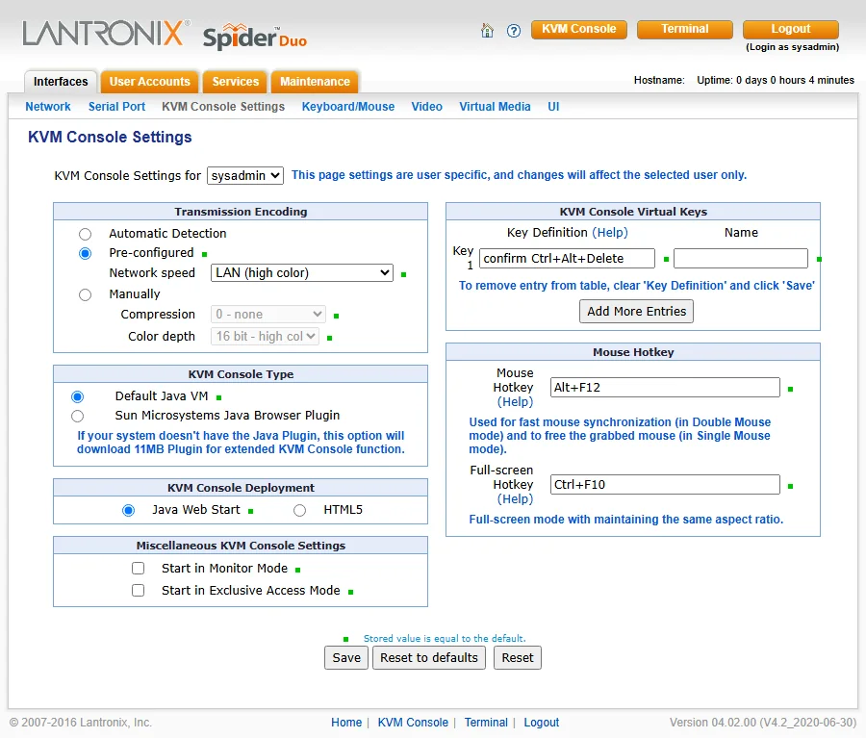Open the Network speed dropdown
This screenshot has width=866, height=738.
tap(301, 273)
